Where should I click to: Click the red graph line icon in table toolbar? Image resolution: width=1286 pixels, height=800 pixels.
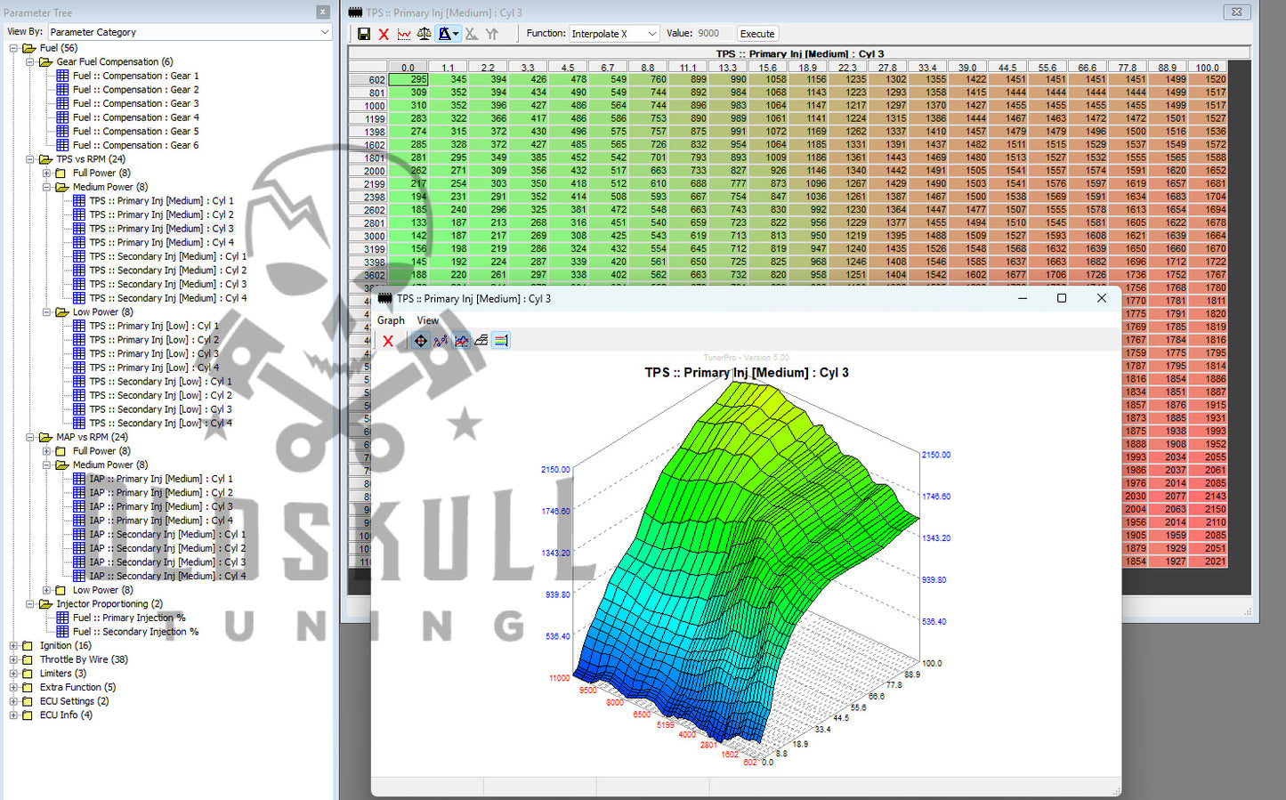coord(404,34)
